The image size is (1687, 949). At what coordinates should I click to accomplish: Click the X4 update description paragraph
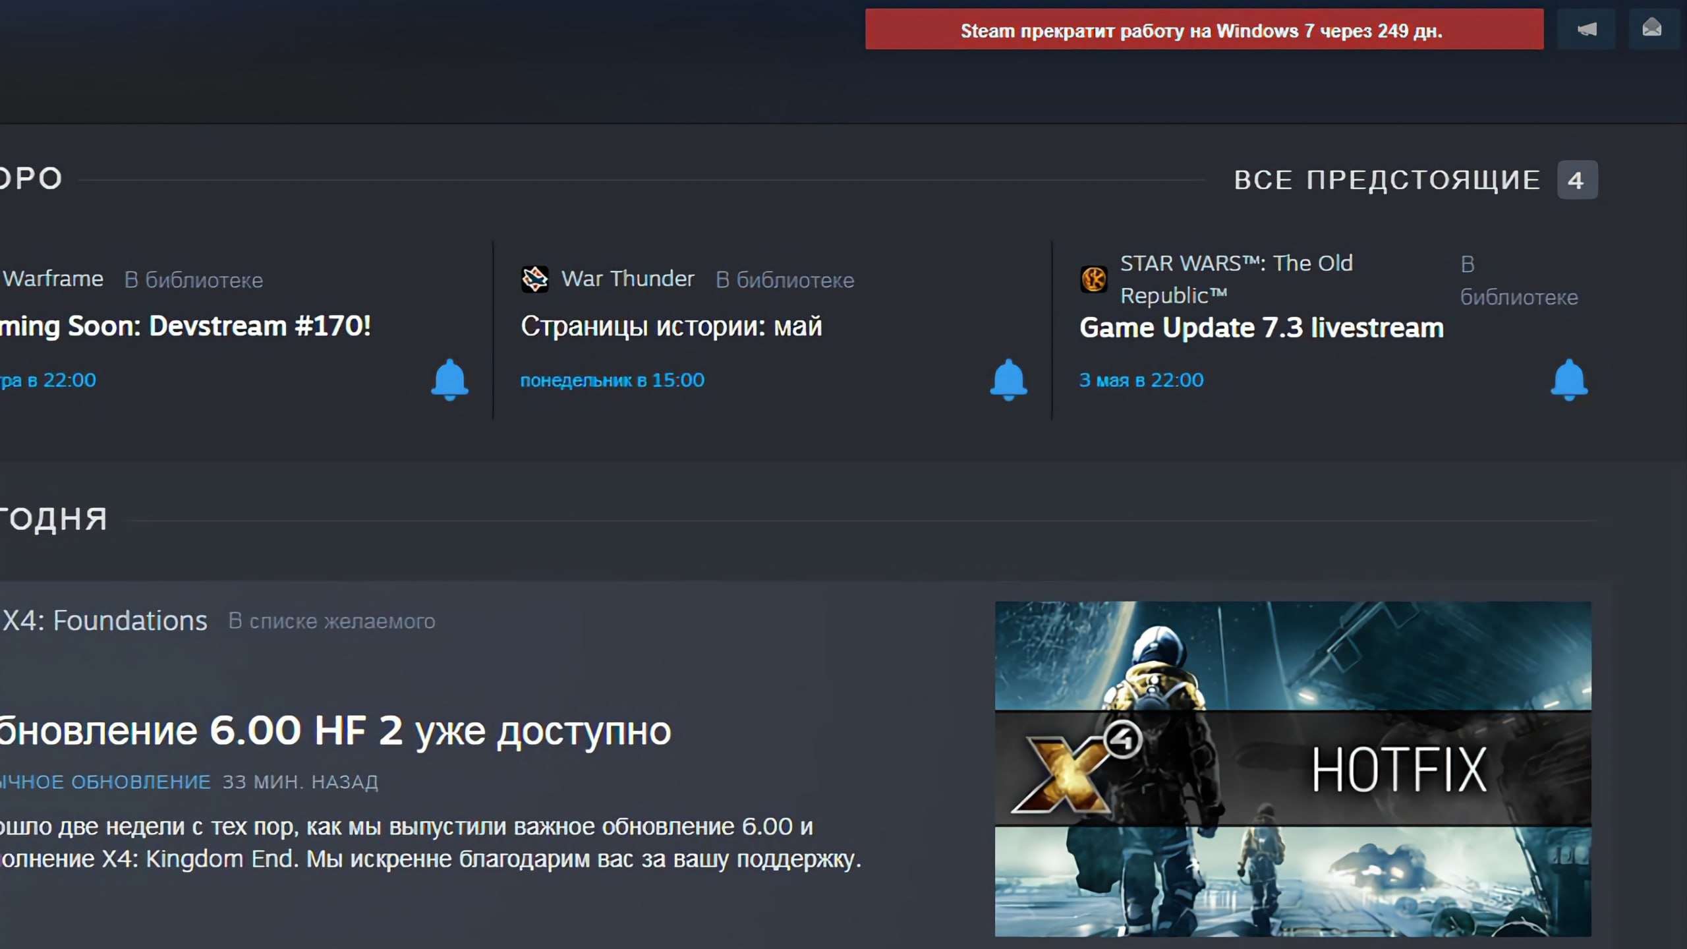click(431, 842)
